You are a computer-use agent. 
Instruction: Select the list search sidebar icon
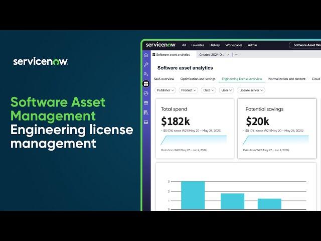click(146, 112)
